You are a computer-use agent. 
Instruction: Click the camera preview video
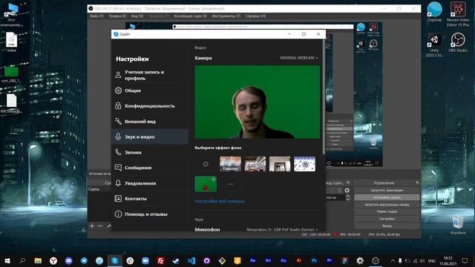point(258,102)
